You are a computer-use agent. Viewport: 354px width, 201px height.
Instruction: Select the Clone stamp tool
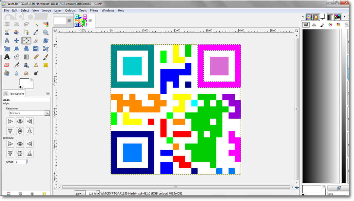pyautogui.click(x=36, y=65)
